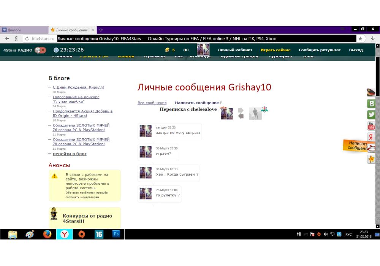Toggle the 4Stars Radio player switch
This screenshot has height=266, width=380.
coord(40,50)
